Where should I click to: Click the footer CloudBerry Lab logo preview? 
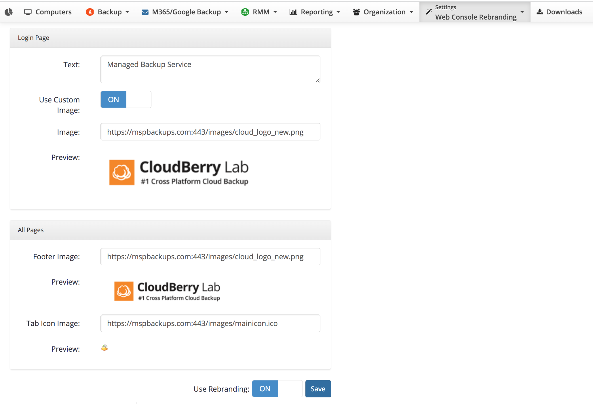pyautogui.click(x=167, y=291)
